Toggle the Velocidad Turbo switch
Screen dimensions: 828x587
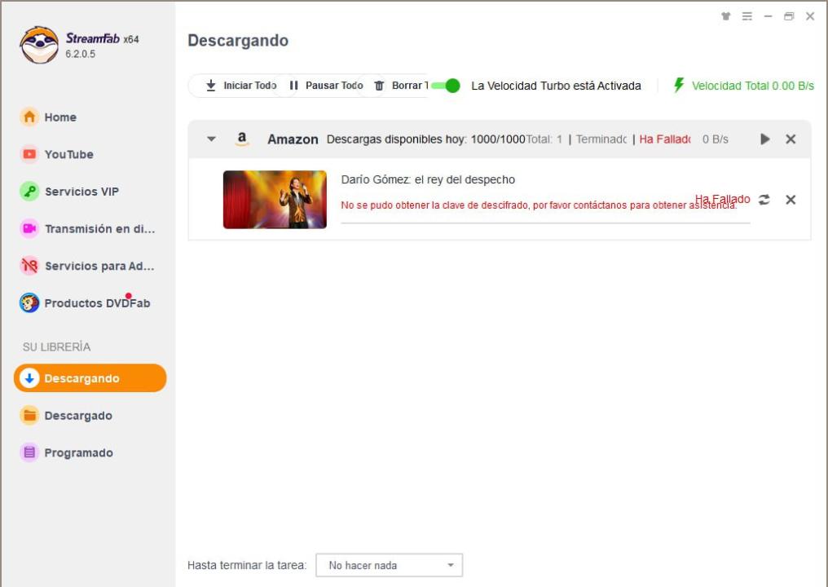(446, 86)
